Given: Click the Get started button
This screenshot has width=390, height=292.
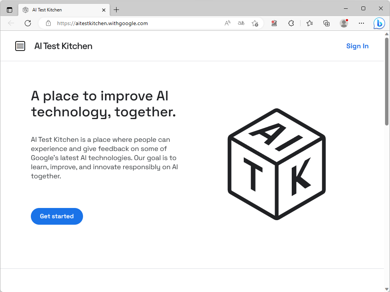Looking at the screenshot, I should coord(57,216).
